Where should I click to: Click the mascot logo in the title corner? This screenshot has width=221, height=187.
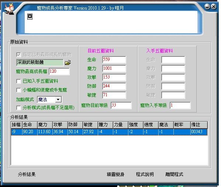point(9,9)
